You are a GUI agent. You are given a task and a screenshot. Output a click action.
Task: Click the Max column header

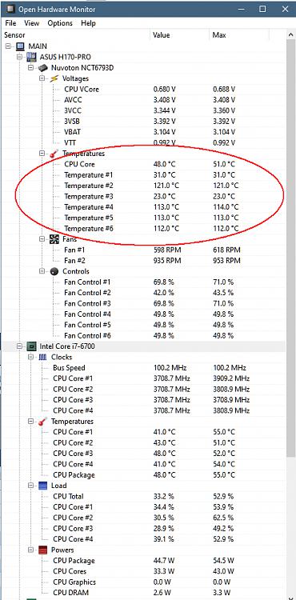[239, 35]
